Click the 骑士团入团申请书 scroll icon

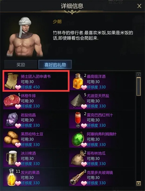11,81
